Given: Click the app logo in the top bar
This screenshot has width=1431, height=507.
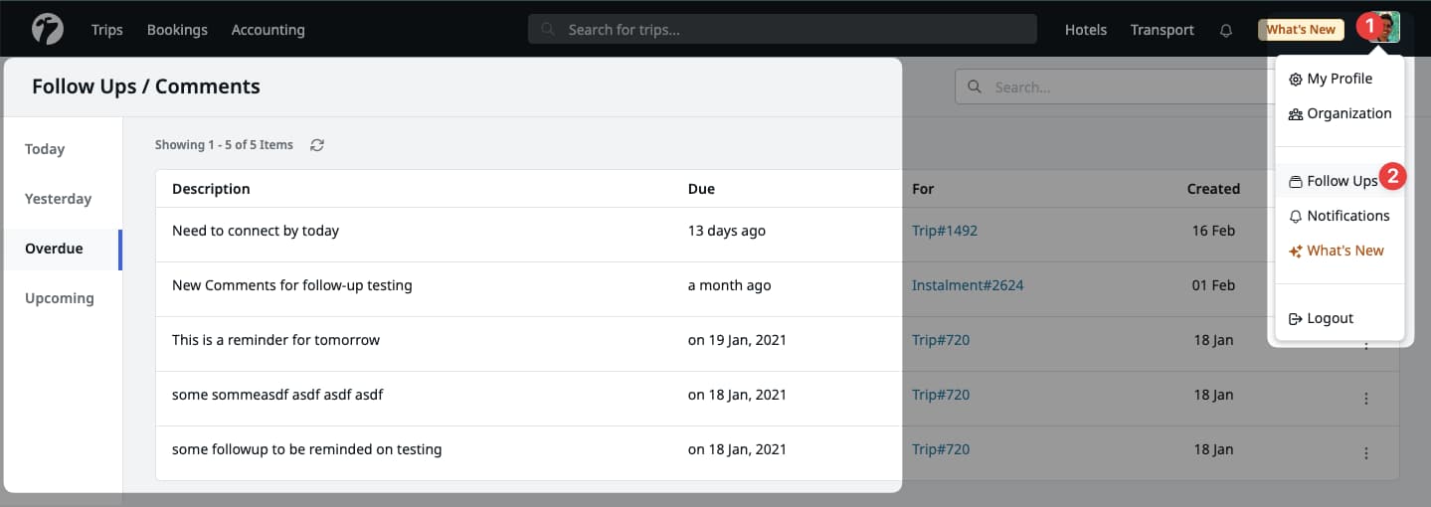Looking at the screenshot, I should point(47,29).
